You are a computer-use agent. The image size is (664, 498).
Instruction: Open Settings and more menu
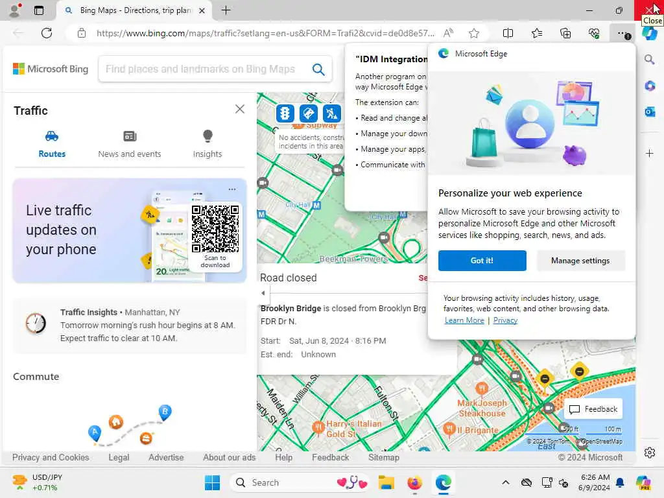point(623,33)
